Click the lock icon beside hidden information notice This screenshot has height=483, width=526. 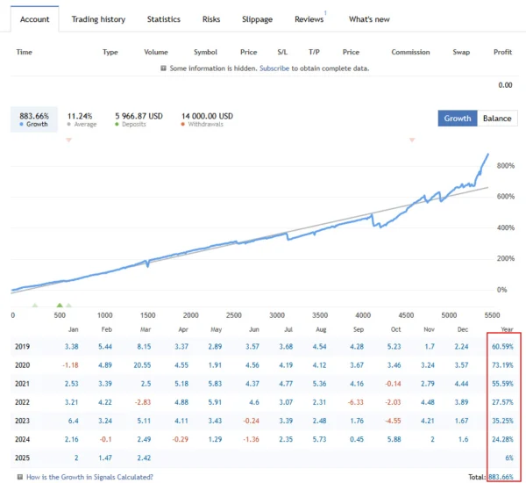click(163, 68)
